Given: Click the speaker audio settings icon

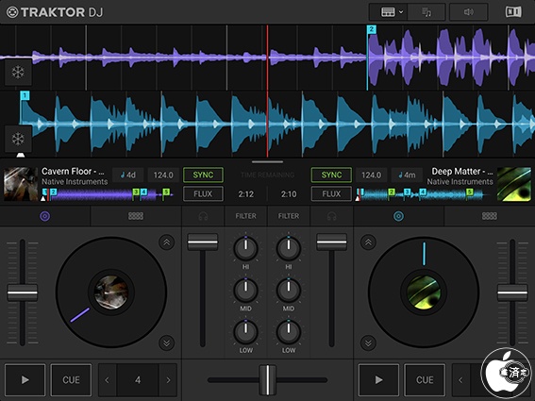Looking at the screenshot, I should pyautogui.click(x=468, y=12).
